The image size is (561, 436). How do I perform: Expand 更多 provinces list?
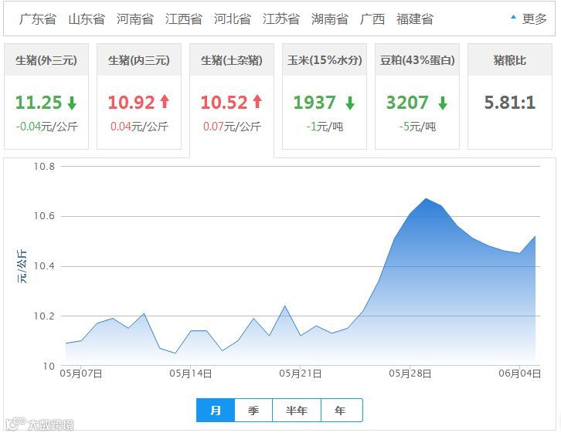(534, 19)
